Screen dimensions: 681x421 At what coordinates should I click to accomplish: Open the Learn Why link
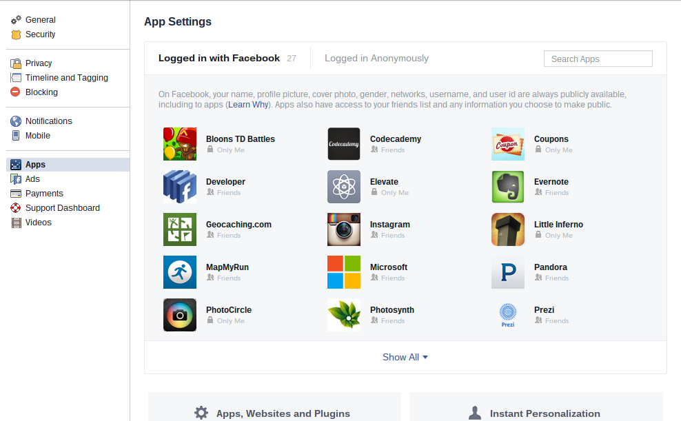point(248,105)
